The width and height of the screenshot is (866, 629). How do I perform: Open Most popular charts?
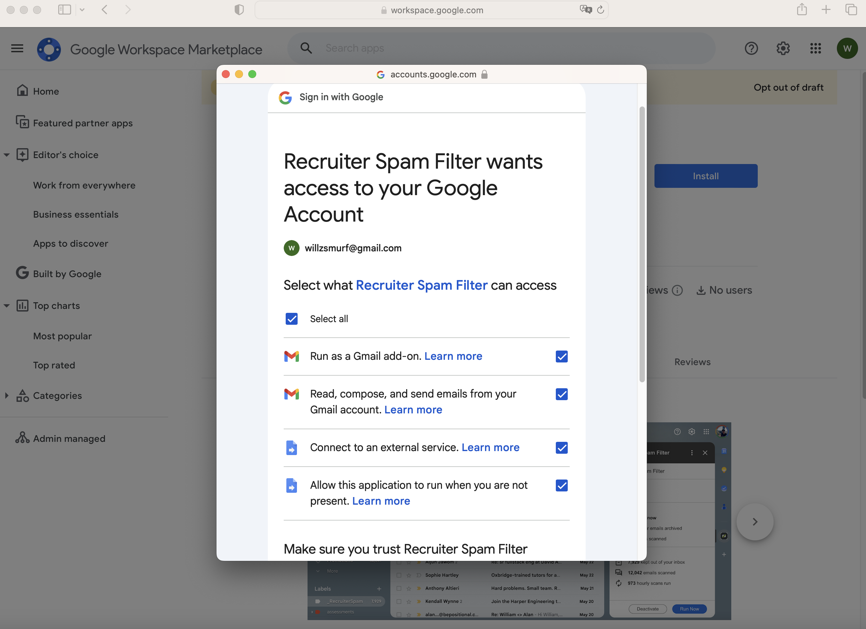63,336
